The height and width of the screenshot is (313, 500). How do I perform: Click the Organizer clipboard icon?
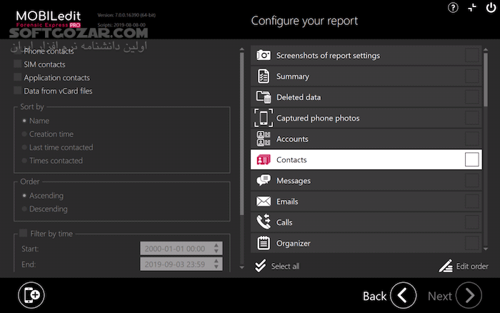coord(264,243)
